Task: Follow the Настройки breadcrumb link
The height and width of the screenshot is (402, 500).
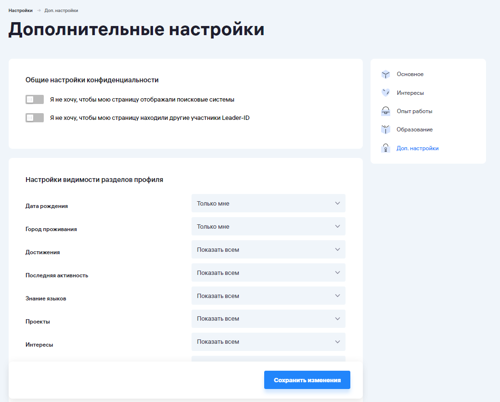Action: click(x=21, y=10)
